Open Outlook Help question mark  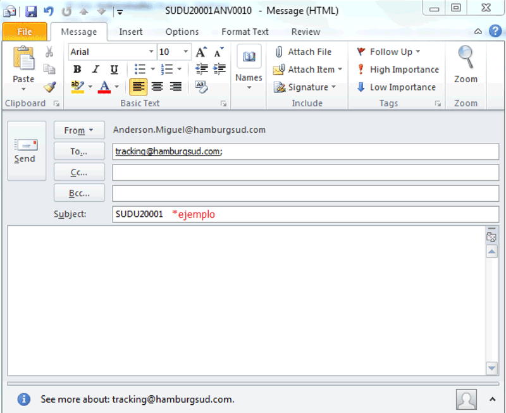click(x=495, y=31)
